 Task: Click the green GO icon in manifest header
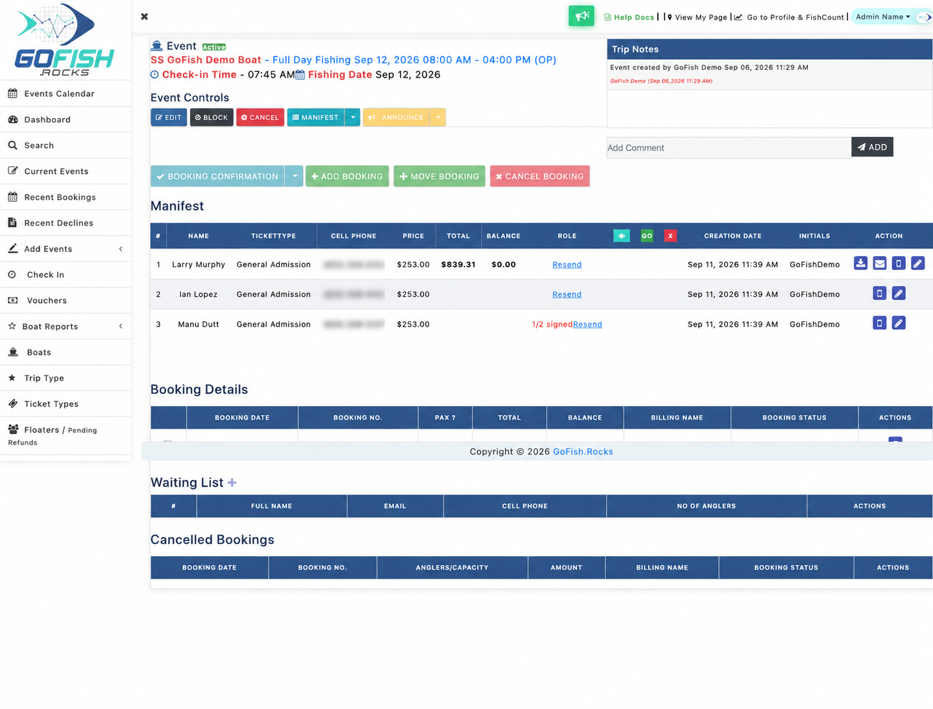coord(647,236)
